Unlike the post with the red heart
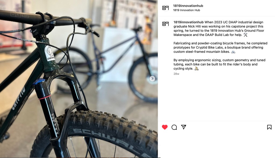Image resolution: width=275 pixels, height=158 pixels. pyautogui.click(x=165, y=127)
